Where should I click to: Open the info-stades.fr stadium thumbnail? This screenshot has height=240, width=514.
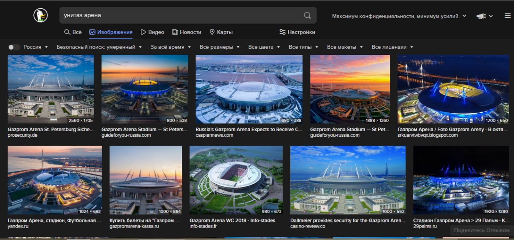(236, 180)
